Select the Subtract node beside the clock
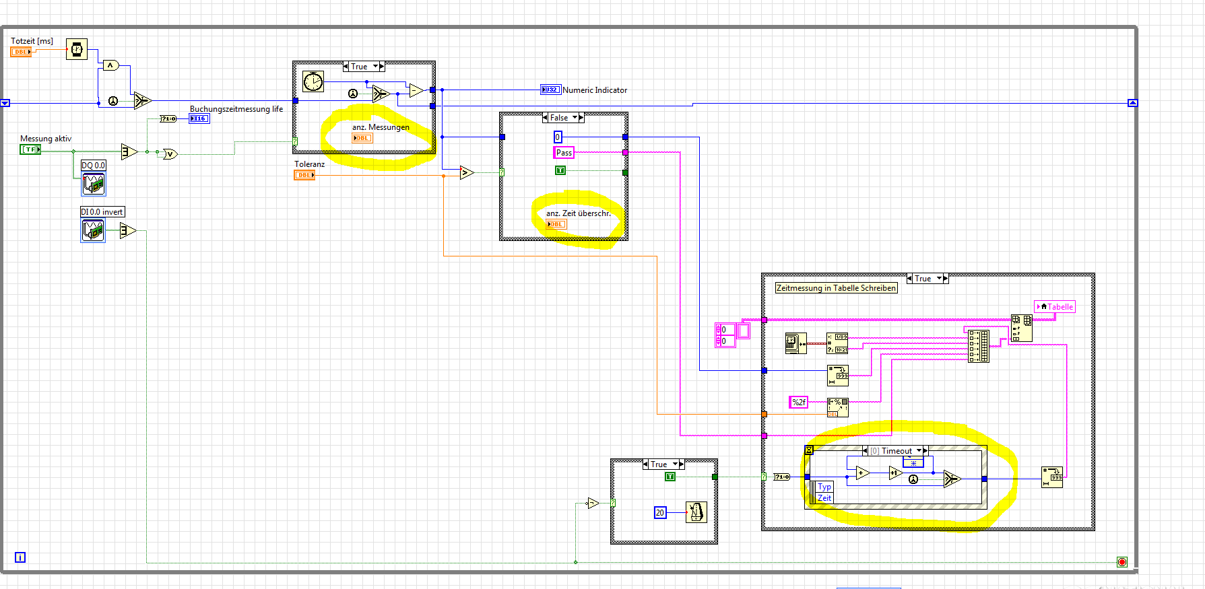The image size is (1205, 589). tap(416, 90)
